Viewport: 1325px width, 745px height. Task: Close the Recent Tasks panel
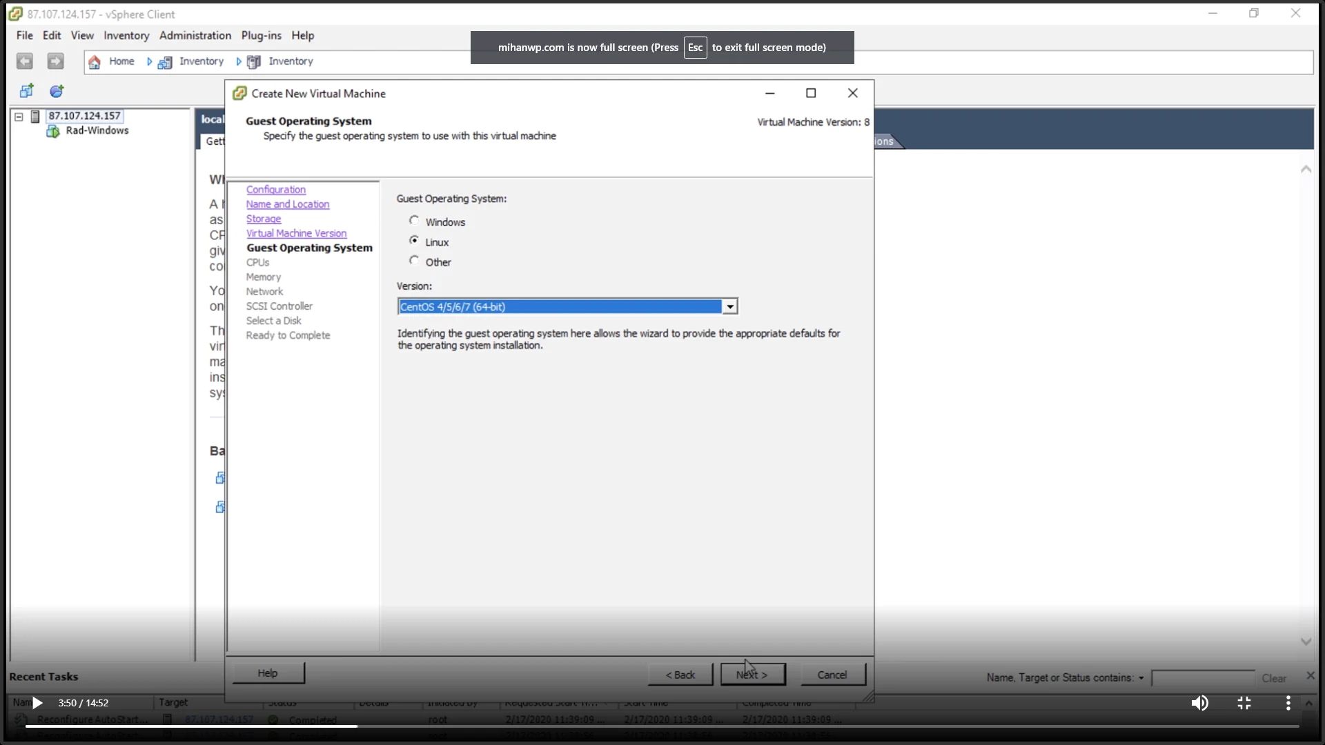[x=1311, y=676]
